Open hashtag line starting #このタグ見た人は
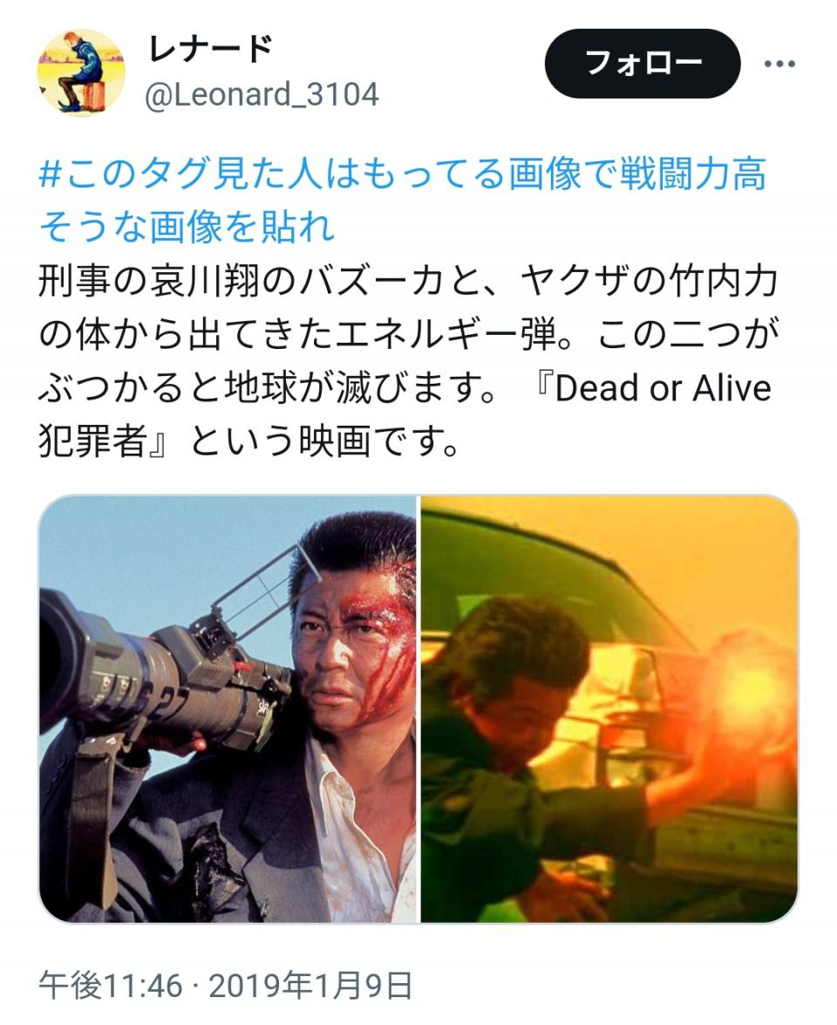The image size is (837, 1025). [403, 174]
